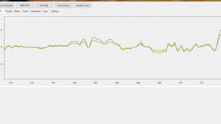
Task: Click the 136 label on the time axis
Action: 32,83
